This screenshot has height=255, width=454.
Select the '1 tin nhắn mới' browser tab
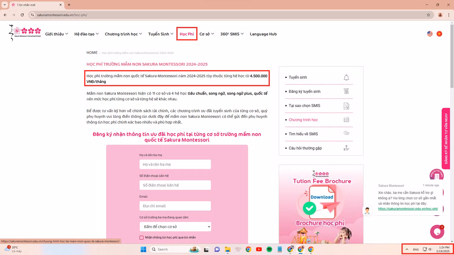[36, 5]
